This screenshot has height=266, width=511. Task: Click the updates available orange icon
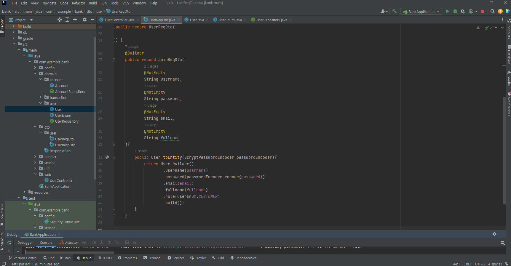click(500, 11)
